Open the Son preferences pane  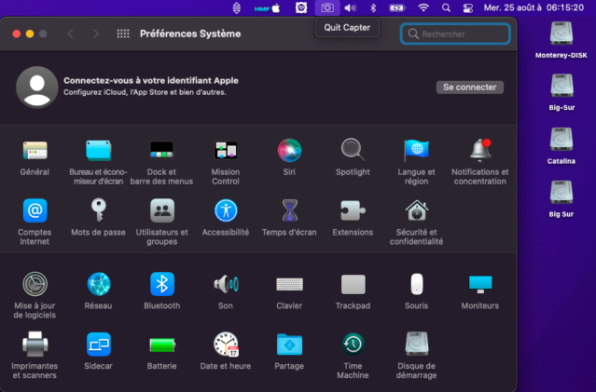click(226, 284)
